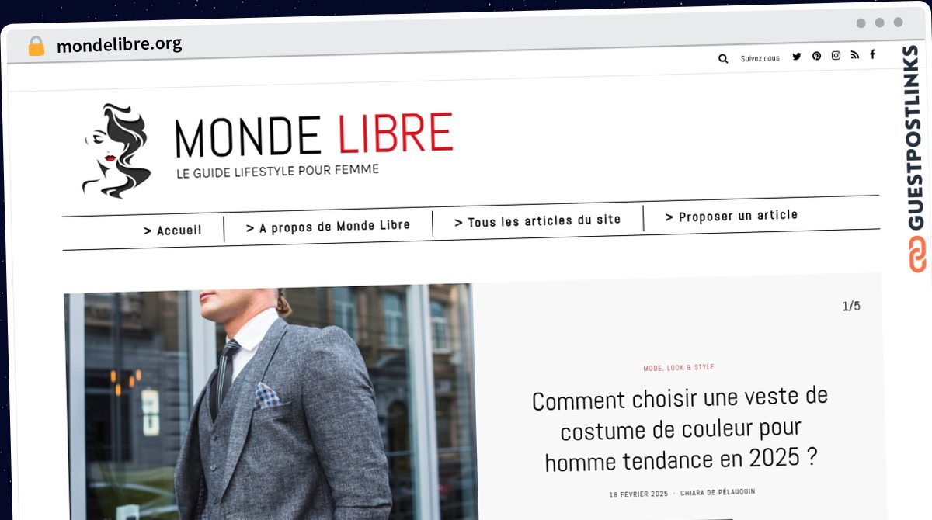932x520 pixels.
Task: Open the RSS feed icon
Action: [854, 55]
